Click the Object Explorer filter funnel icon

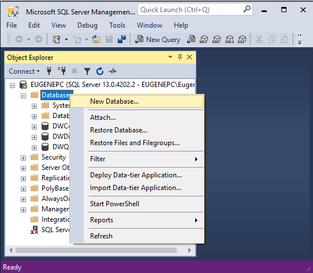pos(87,71)
